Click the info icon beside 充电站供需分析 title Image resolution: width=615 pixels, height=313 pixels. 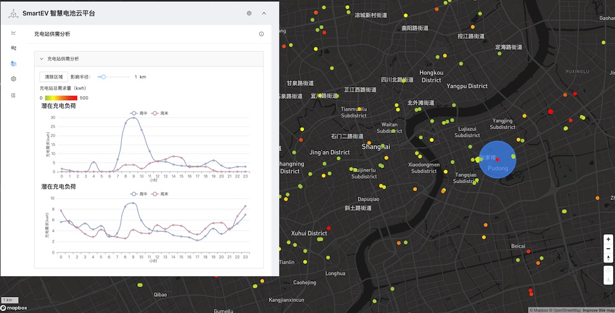point(261,34)
